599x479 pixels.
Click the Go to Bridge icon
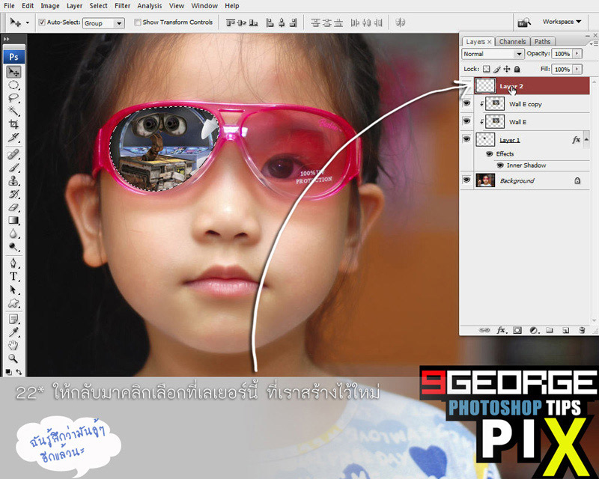click(524, 22)
